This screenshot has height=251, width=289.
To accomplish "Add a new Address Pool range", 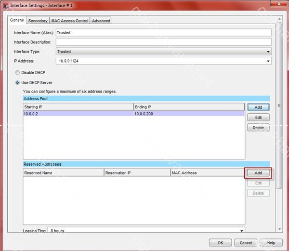I will (258, 107).
